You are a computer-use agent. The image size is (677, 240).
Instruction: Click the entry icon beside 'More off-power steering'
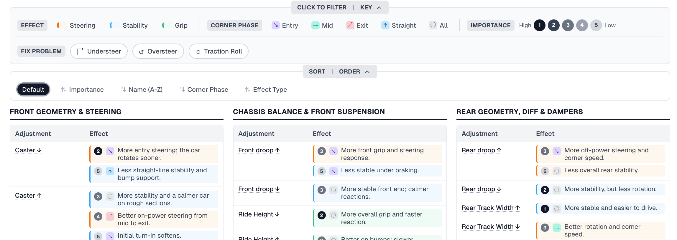pyautogui.click(x=557, y=151)
